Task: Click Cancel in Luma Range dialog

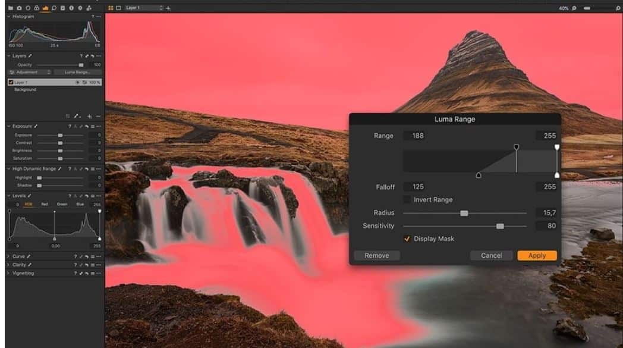Action: (x=492, y=256)
